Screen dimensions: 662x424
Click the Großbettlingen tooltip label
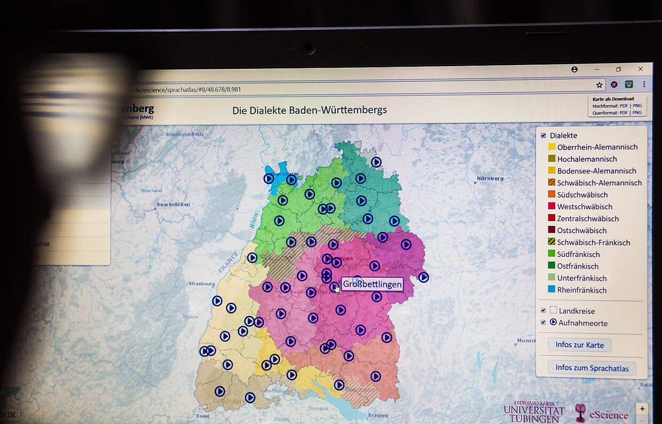coord(372,284)
